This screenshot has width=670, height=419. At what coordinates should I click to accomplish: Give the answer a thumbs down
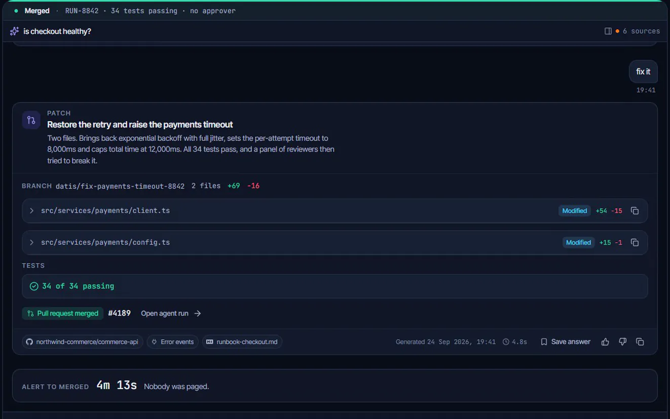pyautogui.click(x=623, y=342)
